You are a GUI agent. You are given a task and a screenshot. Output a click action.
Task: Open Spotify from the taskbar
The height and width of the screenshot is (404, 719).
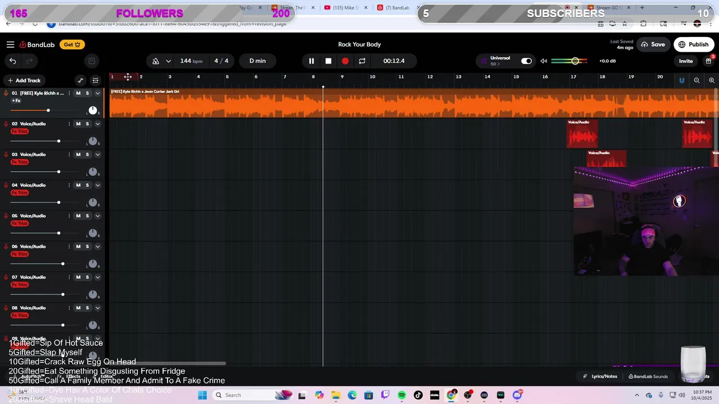402,395
